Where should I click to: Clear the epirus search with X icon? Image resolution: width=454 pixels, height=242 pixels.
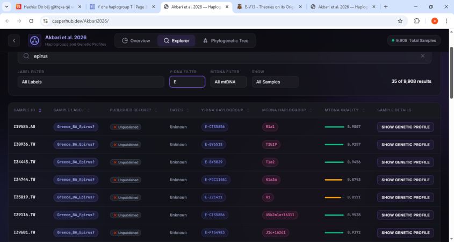point(423,56)
